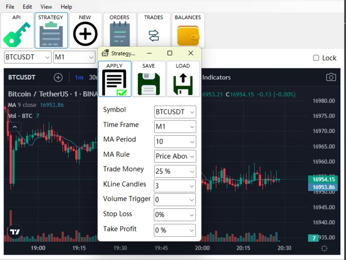Expand the Trade Money dropdown

click(175, 171)
